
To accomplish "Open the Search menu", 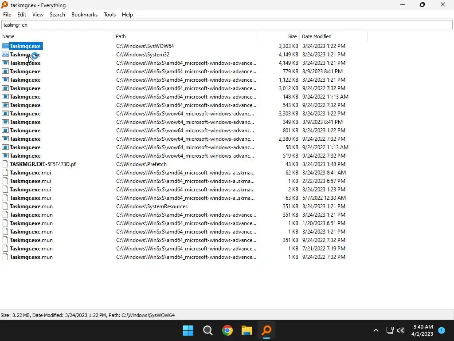I will (x=57, y=15).
